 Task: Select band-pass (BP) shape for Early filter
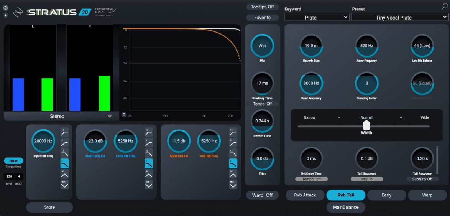149,174
